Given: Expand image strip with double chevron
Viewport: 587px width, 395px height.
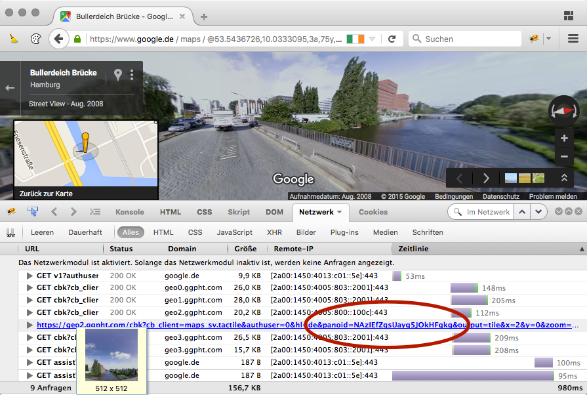Looking at the screenshot, I should click(x=564, y=178).
